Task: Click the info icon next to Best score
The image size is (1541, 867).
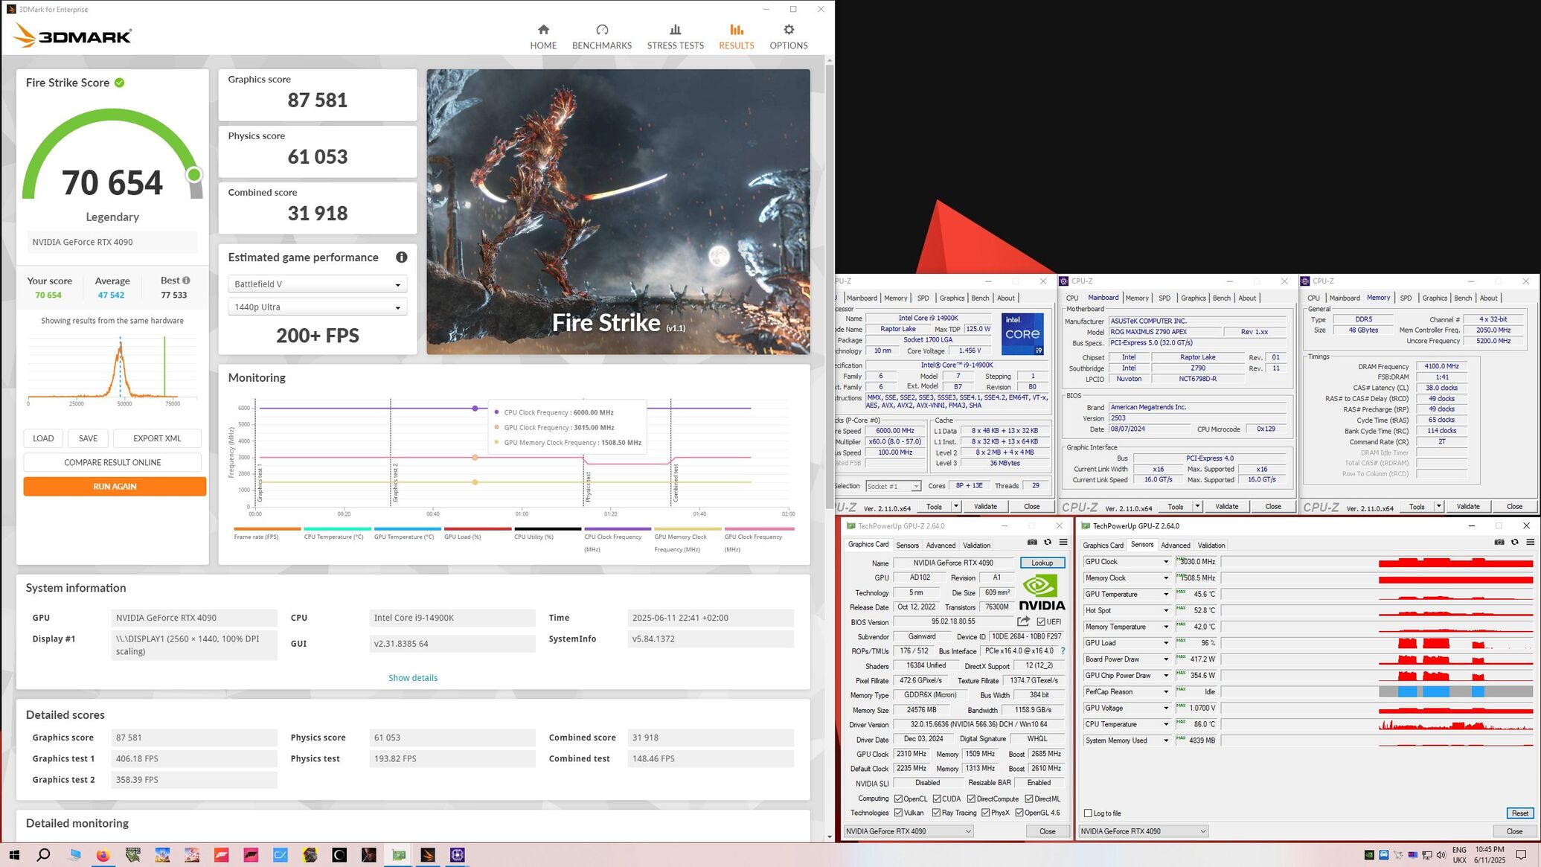Action: tap(186, 281)
